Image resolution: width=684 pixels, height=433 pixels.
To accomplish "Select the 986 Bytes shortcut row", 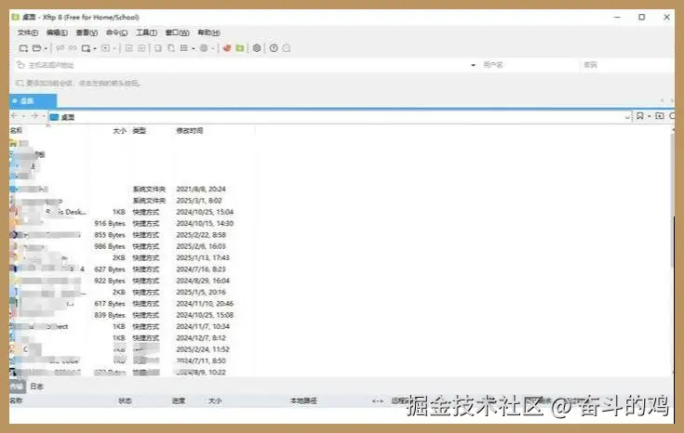I will [132, 246].
